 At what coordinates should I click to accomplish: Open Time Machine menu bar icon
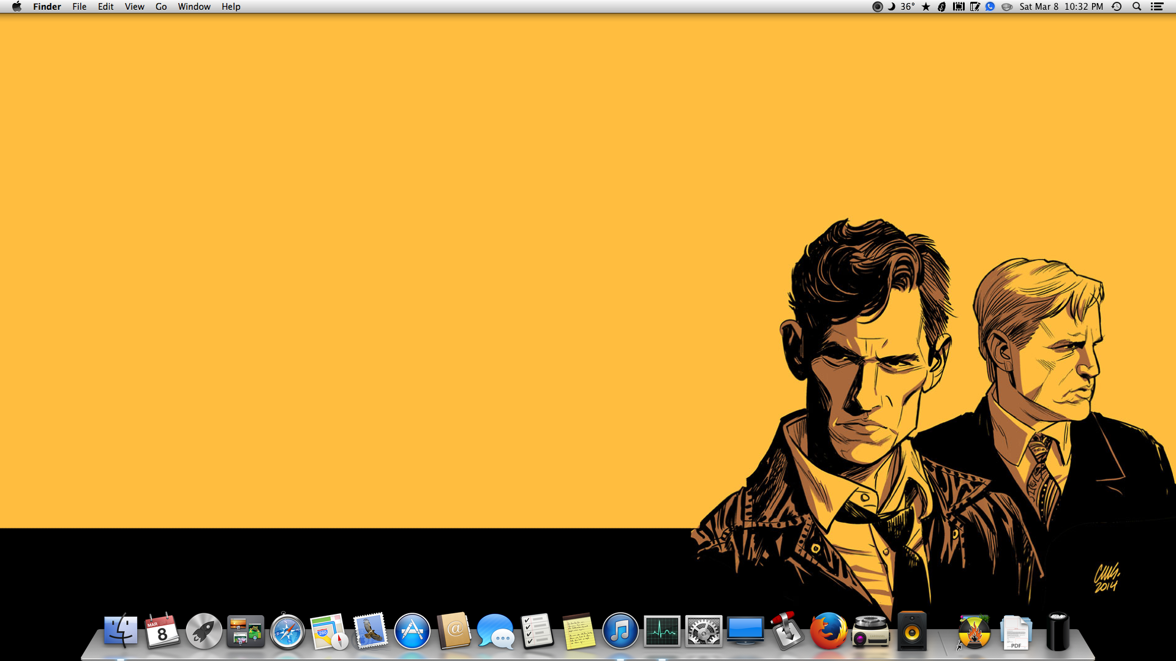(1117, 7)
